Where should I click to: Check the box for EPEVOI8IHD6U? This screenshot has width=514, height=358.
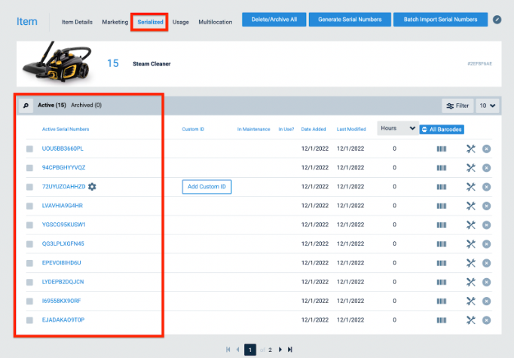point(29,263)
